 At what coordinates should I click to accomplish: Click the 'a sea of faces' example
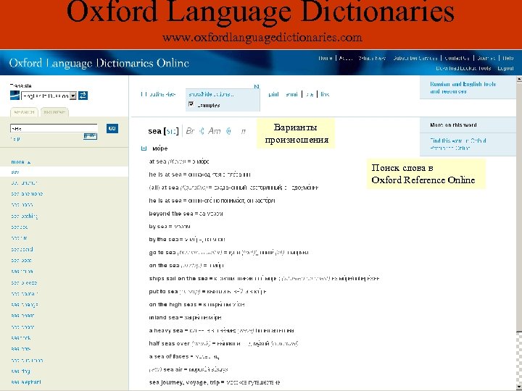coord(184,356)
